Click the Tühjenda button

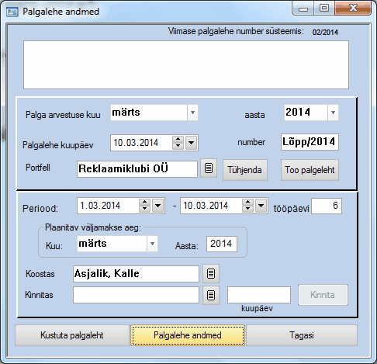[x=245, y=170]
